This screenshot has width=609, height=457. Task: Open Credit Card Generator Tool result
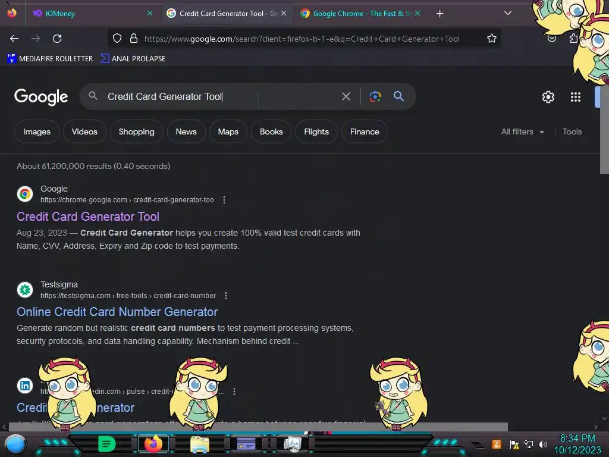tap(88, 217)
